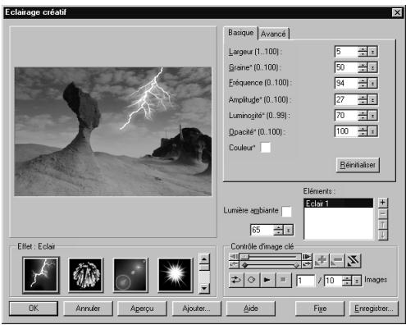Switch to the Avancé tab
The width and height of the screenshot is (406, 325).
pos(273,34)
